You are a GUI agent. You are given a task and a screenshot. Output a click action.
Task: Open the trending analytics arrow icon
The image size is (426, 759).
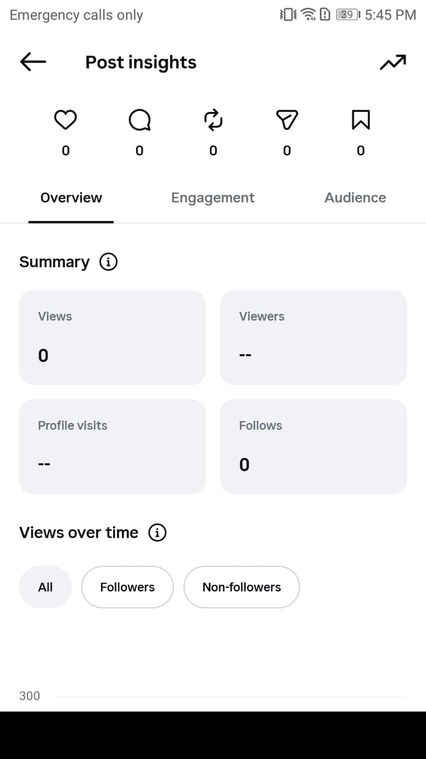coord(393,62)
